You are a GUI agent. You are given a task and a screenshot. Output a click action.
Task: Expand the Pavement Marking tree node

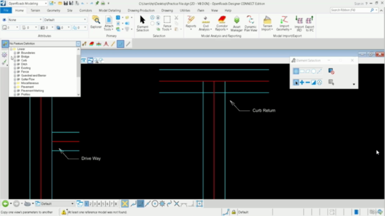pos(14,91)
